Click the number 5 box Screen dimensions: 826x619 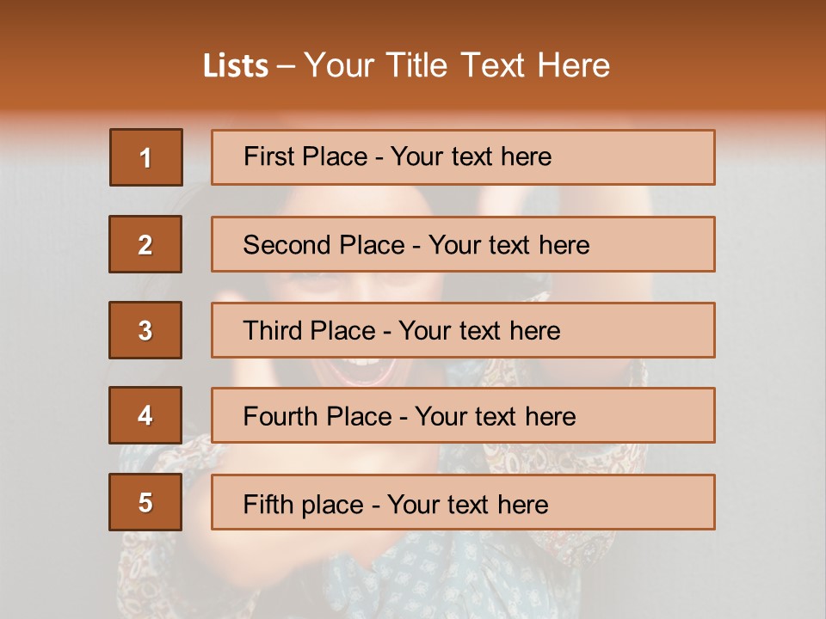(x=145, y=502)
